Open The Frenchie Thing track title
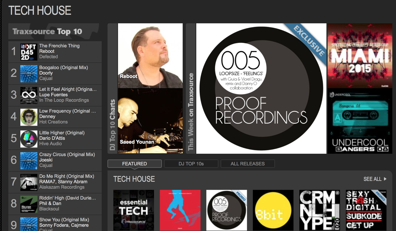This screenshot has height=231, width=396. [x=59, y=46]
